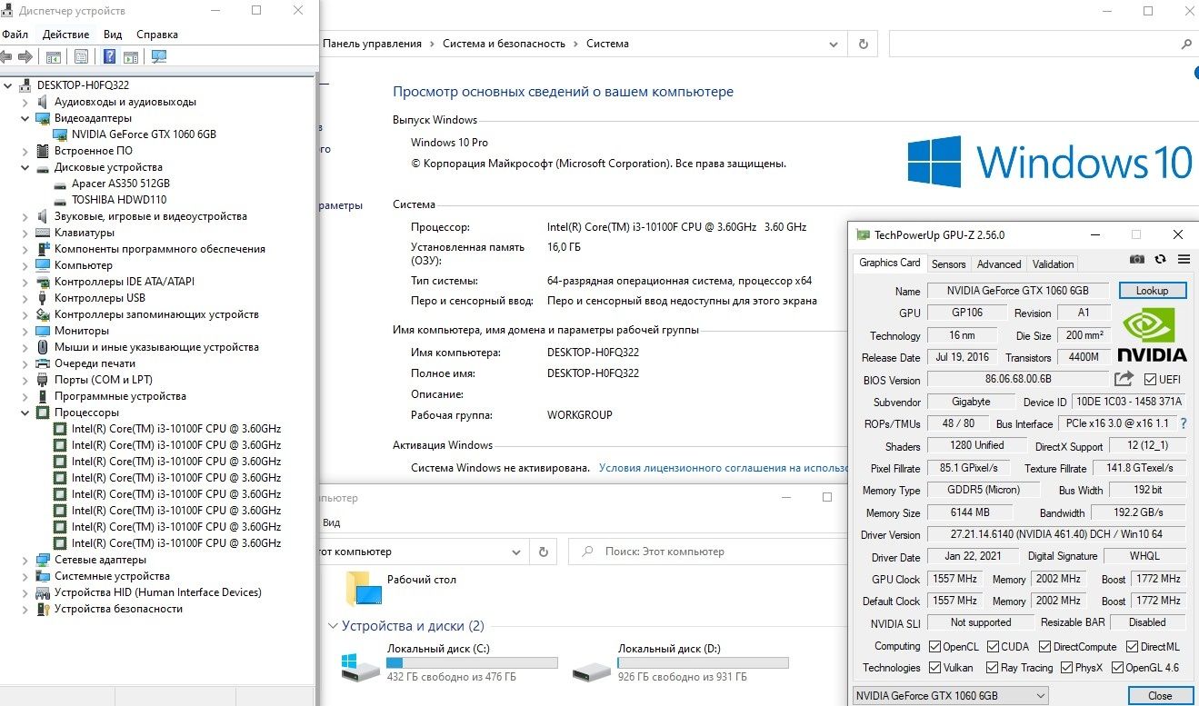
Task: Click scan for hardware changes monitor icon
Action: [x=159, y=56]
